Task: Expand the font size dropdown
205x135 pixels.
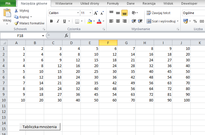Action: (90, 13)
